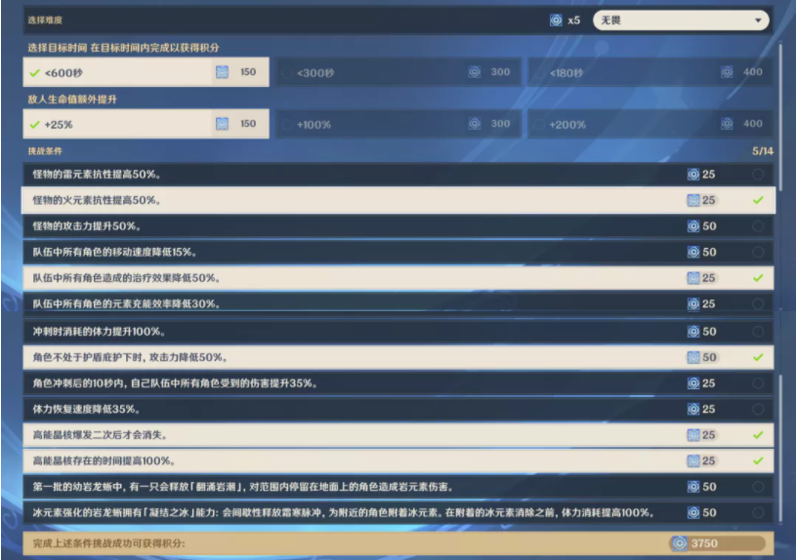Click the 敌人生命值额外提升 heading

[x=72, y=100]
